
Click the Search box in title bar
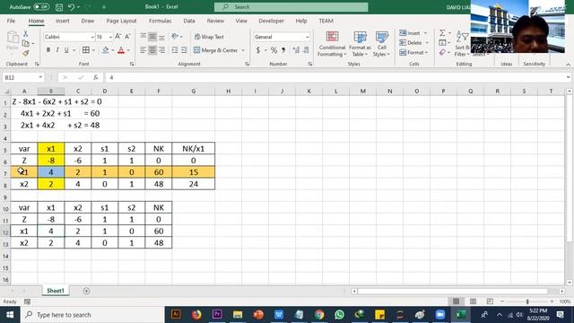tap(291, 7)
